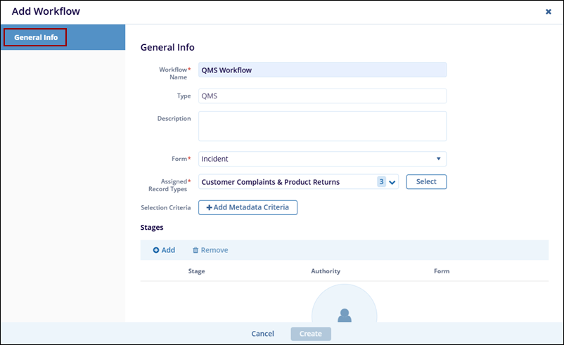Focus the Type field containing QMS
This screenshot has width=564, height=345.
pos(322,96)
